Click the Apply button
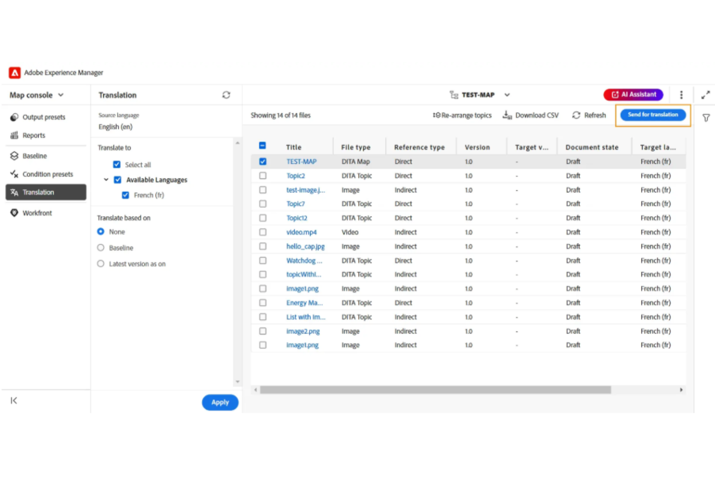 [x=220, y=402]
